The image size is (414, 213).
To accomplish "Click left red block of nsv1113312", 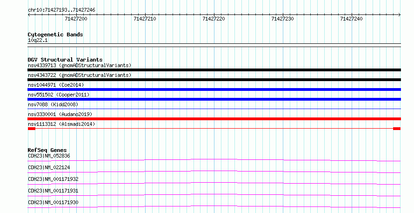I will 32,129.
